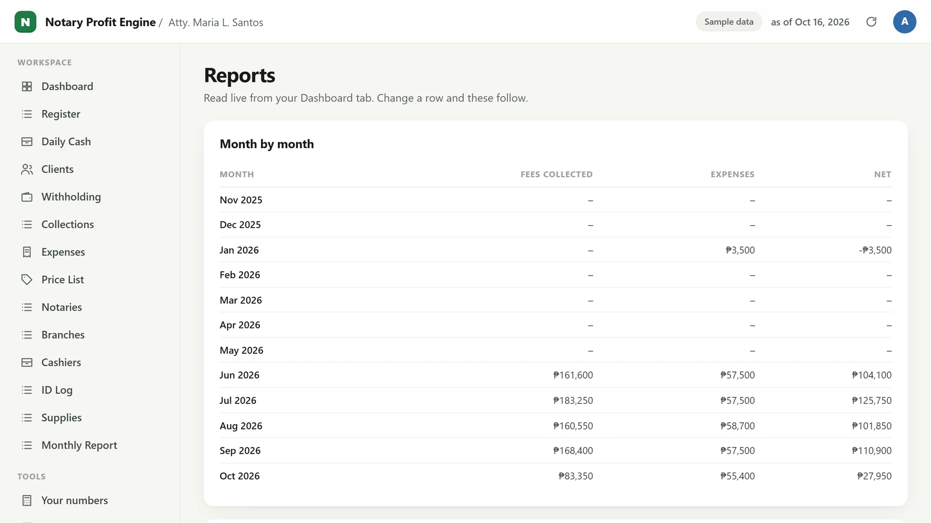The image size is (931, 523).
Task: Click the Dashboard grid icon
Action: [x=27, y=86]
